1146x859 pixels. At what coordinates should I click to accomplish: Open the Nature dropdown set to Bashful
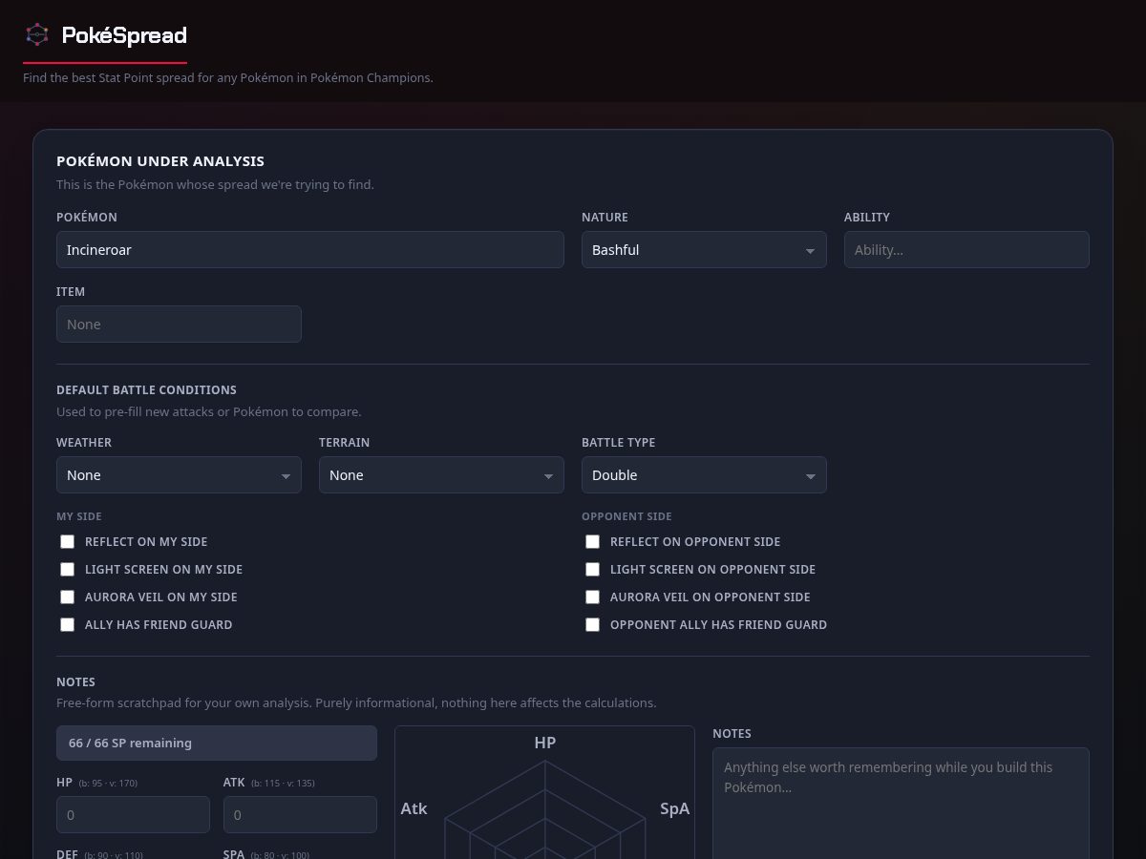pos(704,250)
